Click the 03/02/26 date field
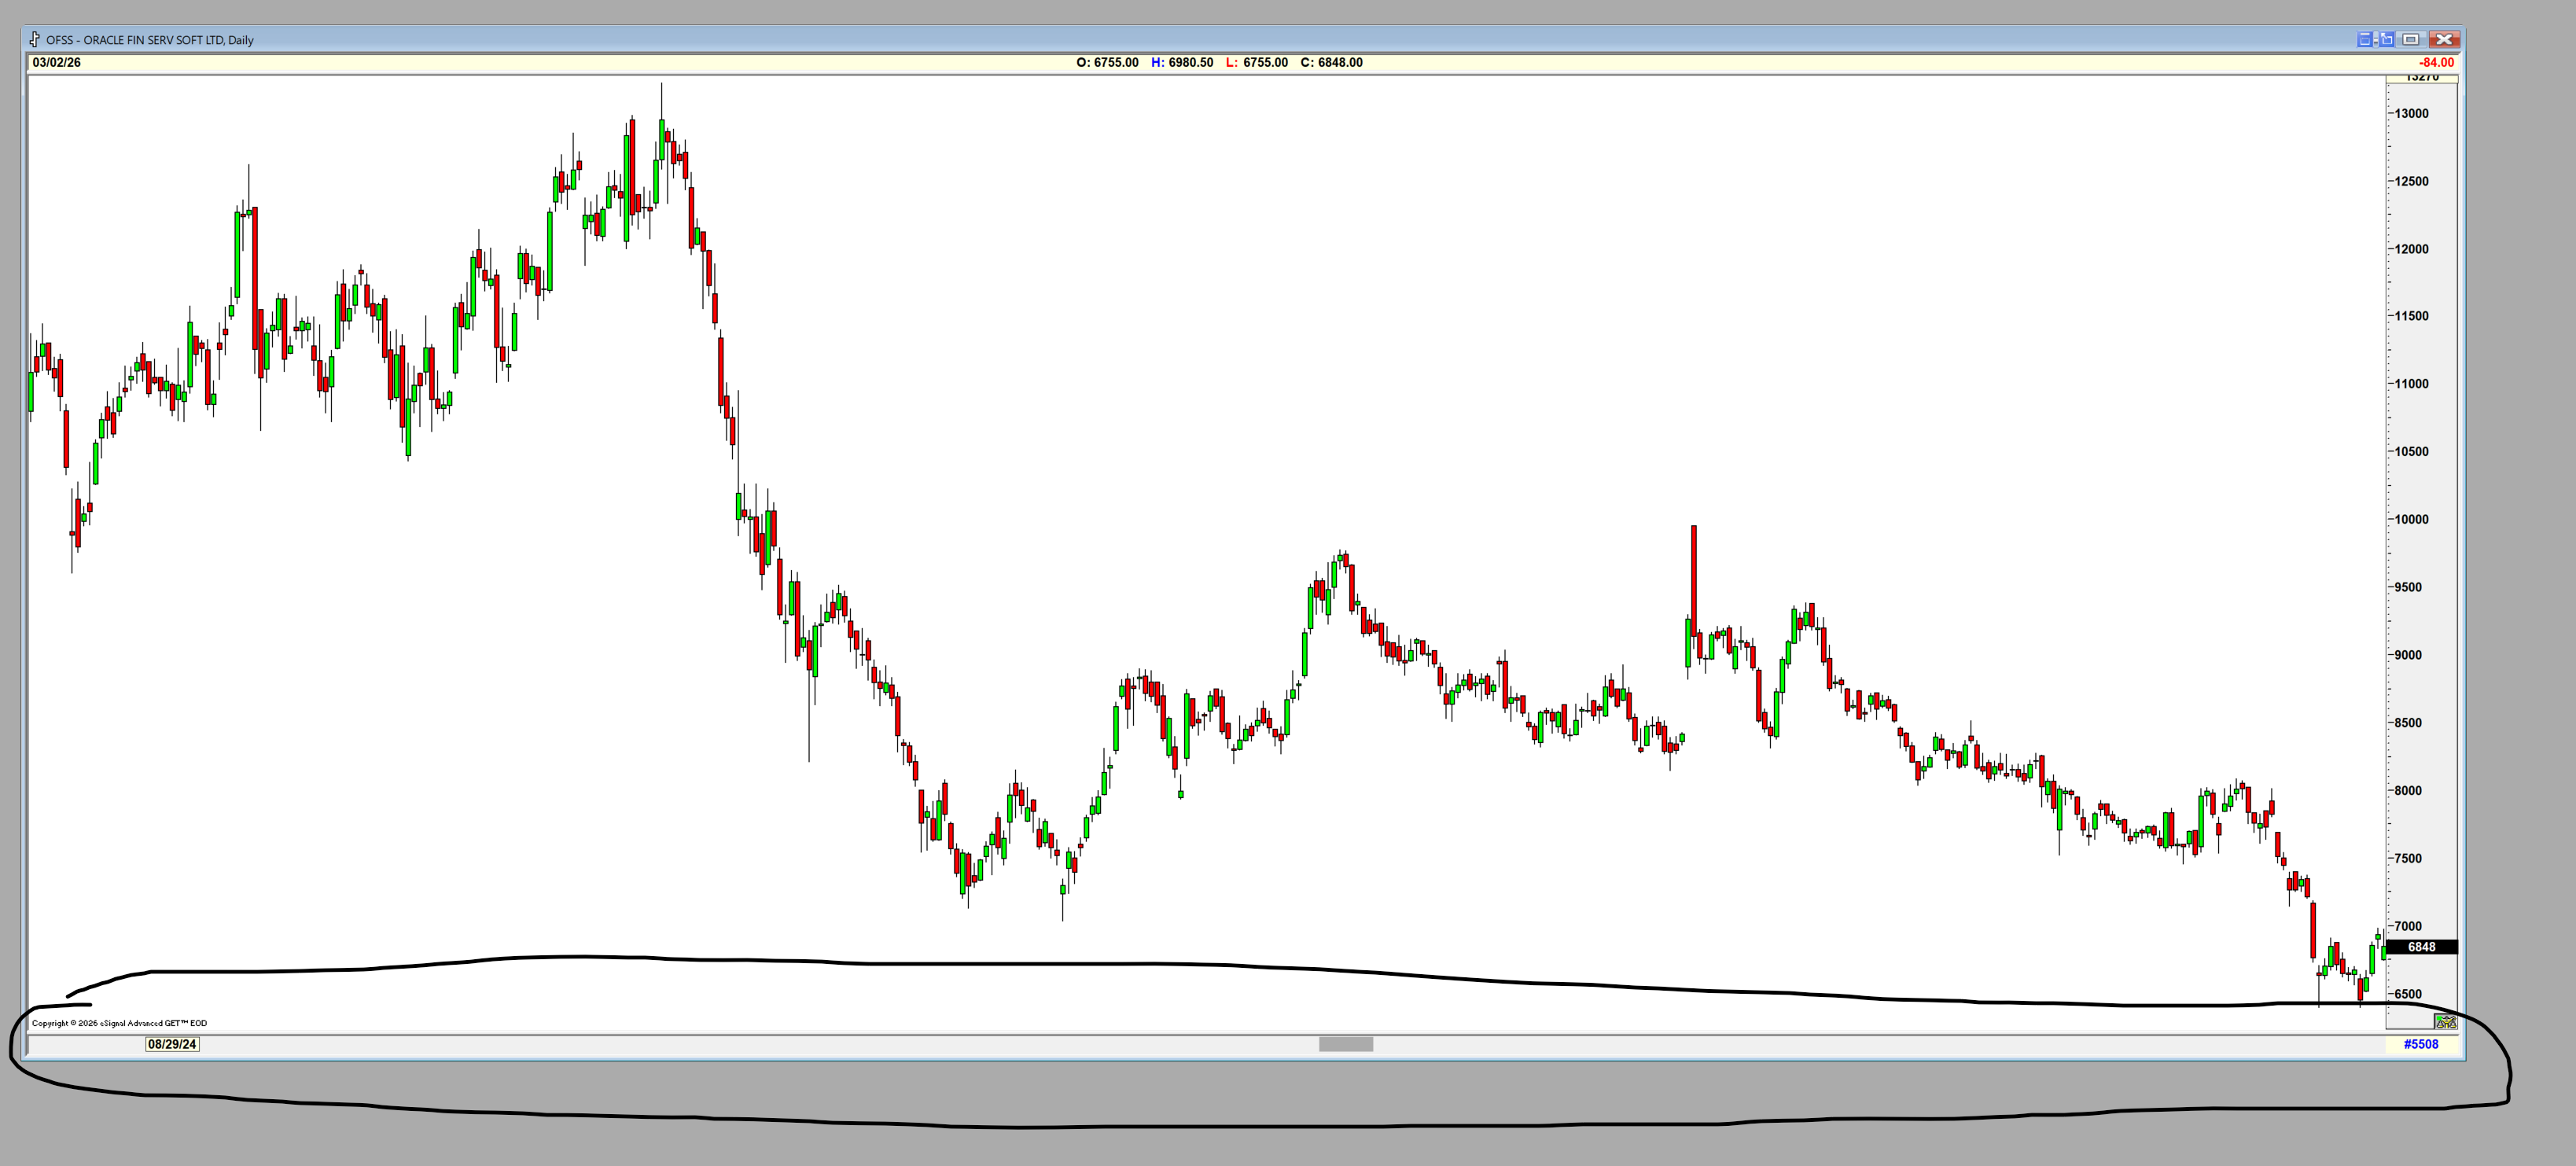Screen dimensions: 2576x1166 [x=57, y=62]
